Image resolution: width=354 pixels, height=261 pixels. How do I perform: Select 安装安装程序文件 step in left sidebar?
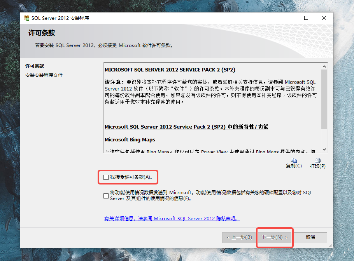pyautogui.click(x=44, y=75)
